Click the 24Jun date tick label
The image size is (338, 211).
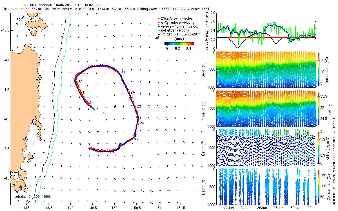pos(245,208)
